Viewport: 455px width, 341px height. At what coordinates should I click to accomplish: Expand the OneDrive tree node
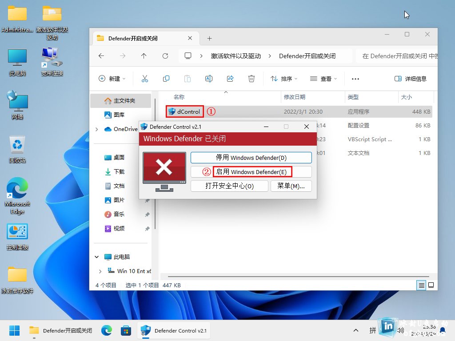[x=97, y=129]
